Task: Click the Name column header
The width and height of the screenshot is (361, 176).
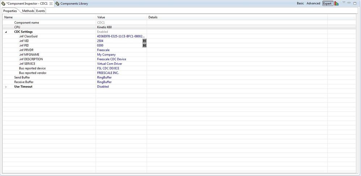Action: pos(49,17)
